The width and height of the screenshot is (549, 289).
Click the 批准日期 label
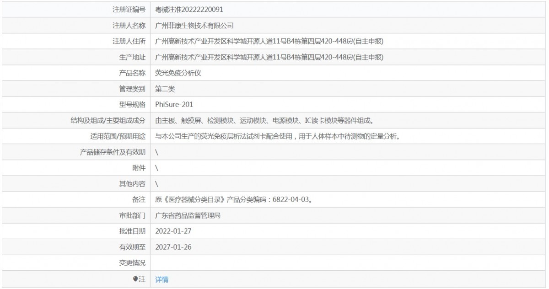132,231
